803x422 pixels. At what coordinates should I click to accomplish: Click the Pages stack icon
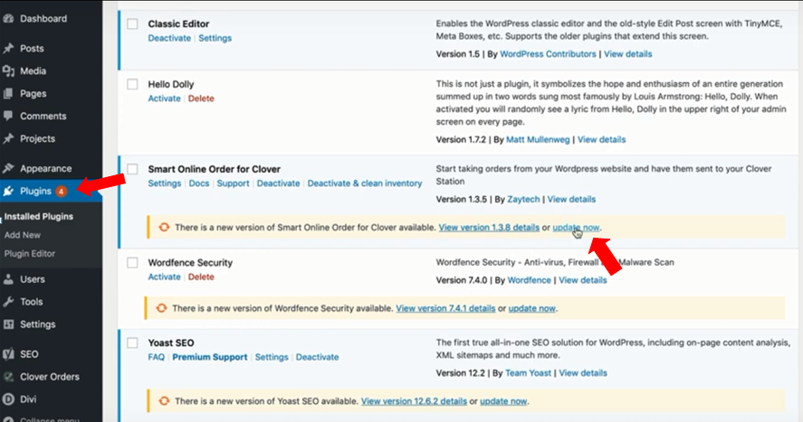tap(8, 93)
